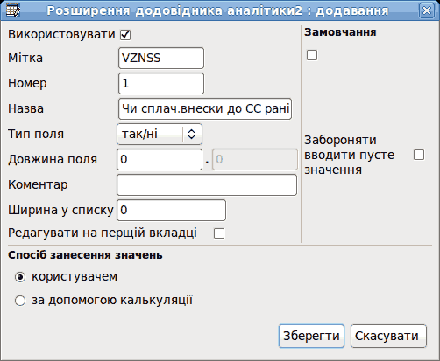The image size is (440, 361).
Task: Click the dialog window icon in title bar
Action: (x=13, y=10)
